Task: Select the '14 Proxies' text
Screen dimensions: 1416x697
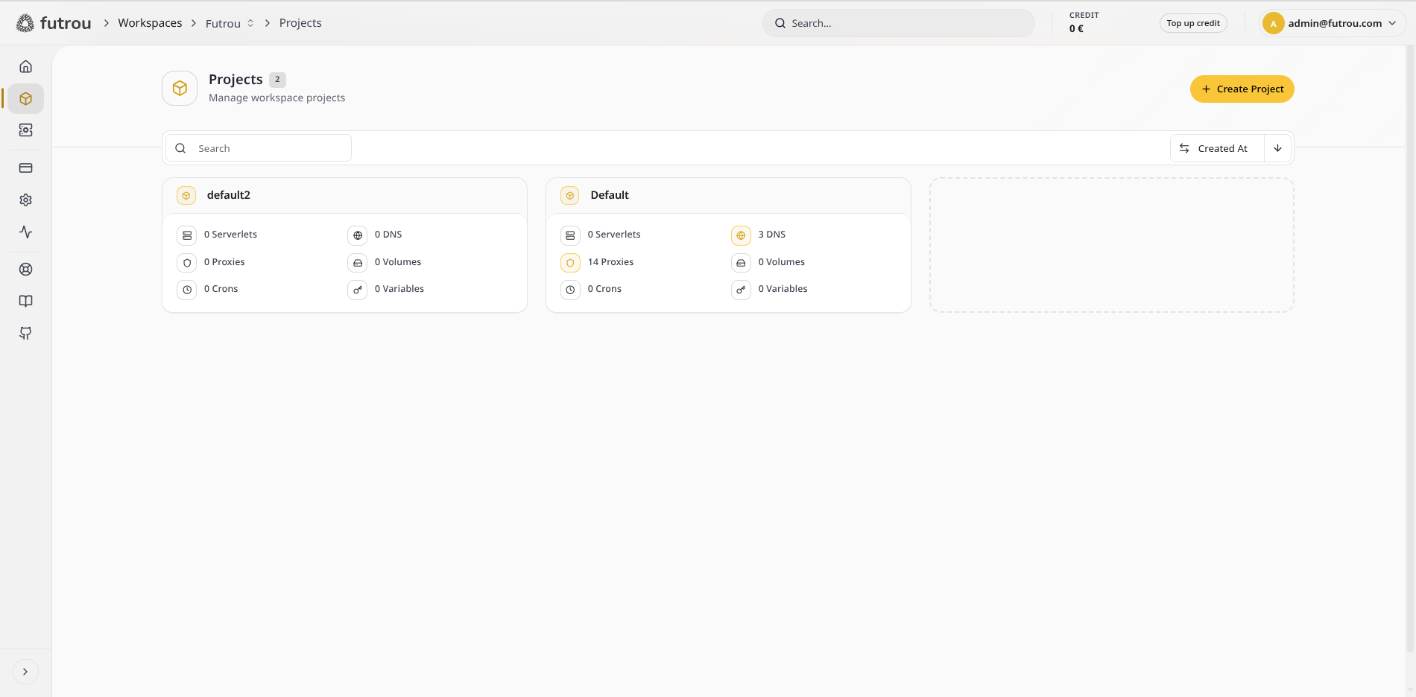Action: [x=610, y=262]
